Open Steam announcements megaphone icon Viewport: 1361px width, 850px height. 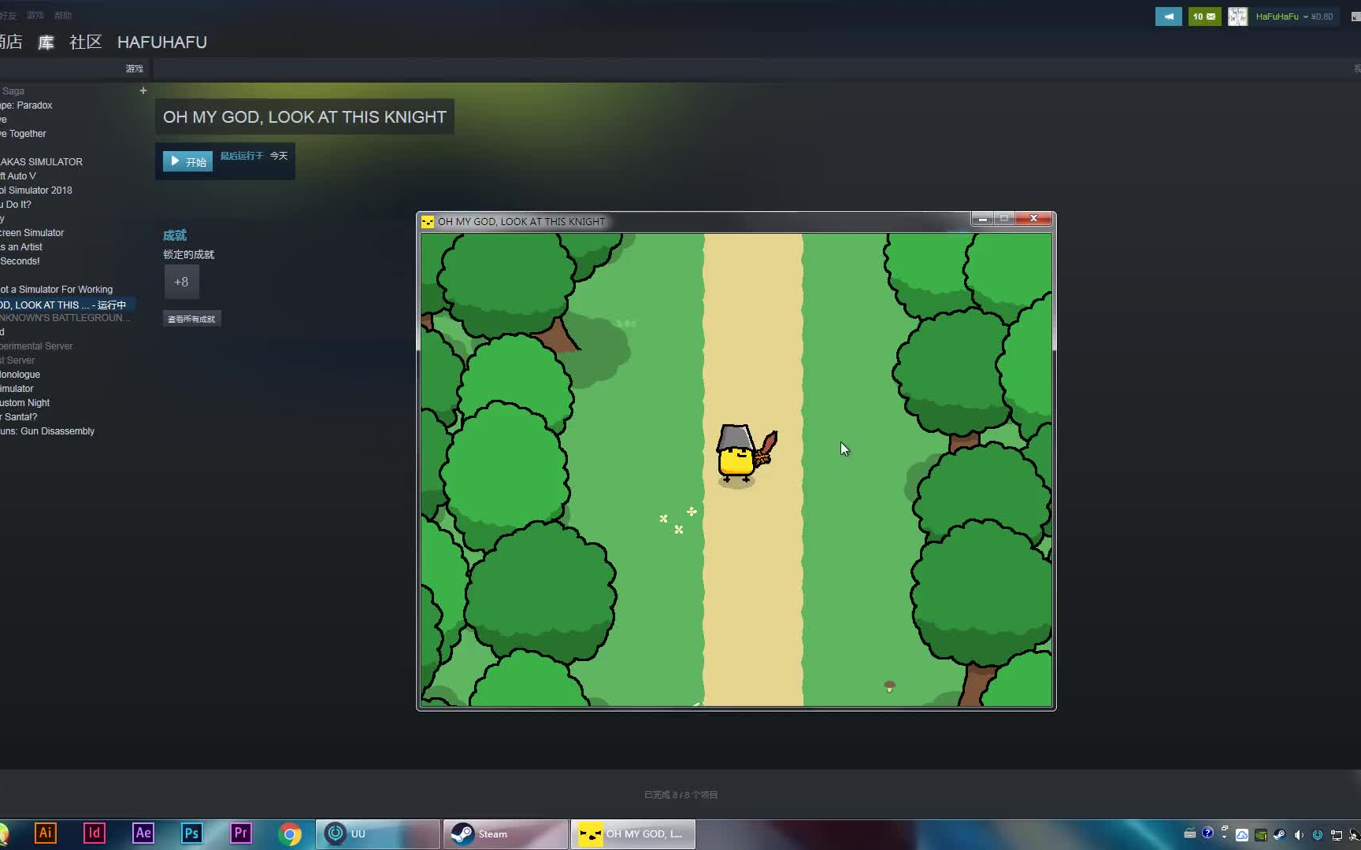point(1168,17)
